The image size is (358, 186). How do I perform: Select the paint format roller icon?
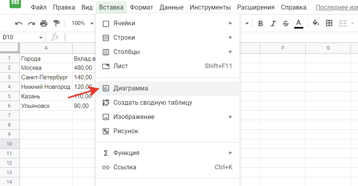(x=56, y=23)
